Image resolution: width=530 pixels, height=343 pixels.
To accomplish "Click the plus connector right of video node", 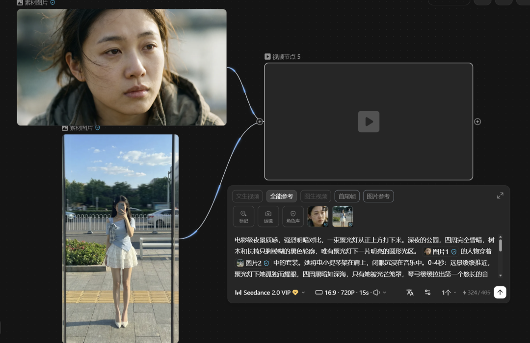I will 477,121.
